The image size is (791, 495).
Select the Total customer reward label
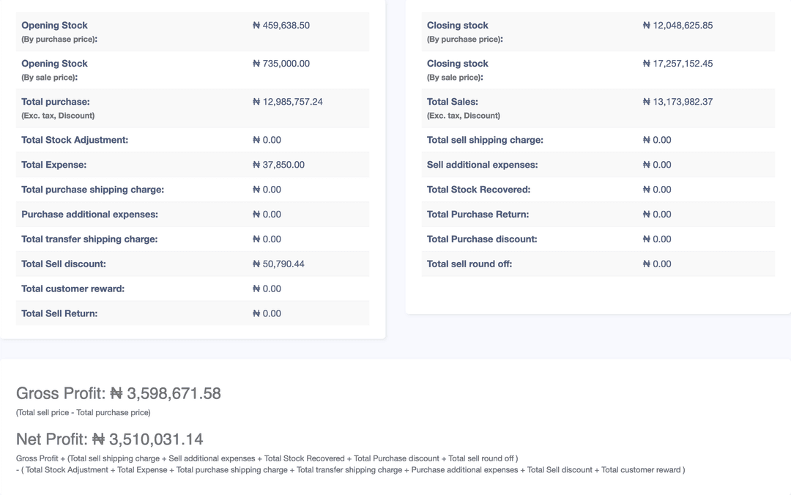pos(73,289)
